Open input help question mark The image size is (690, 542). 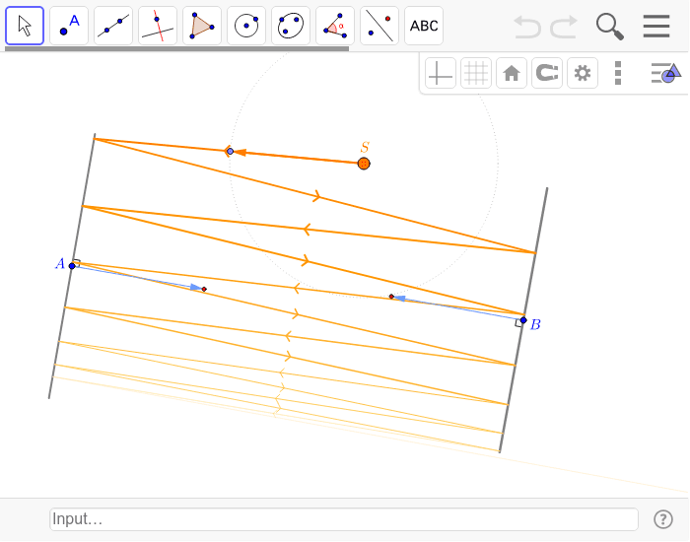pos(662,519)
